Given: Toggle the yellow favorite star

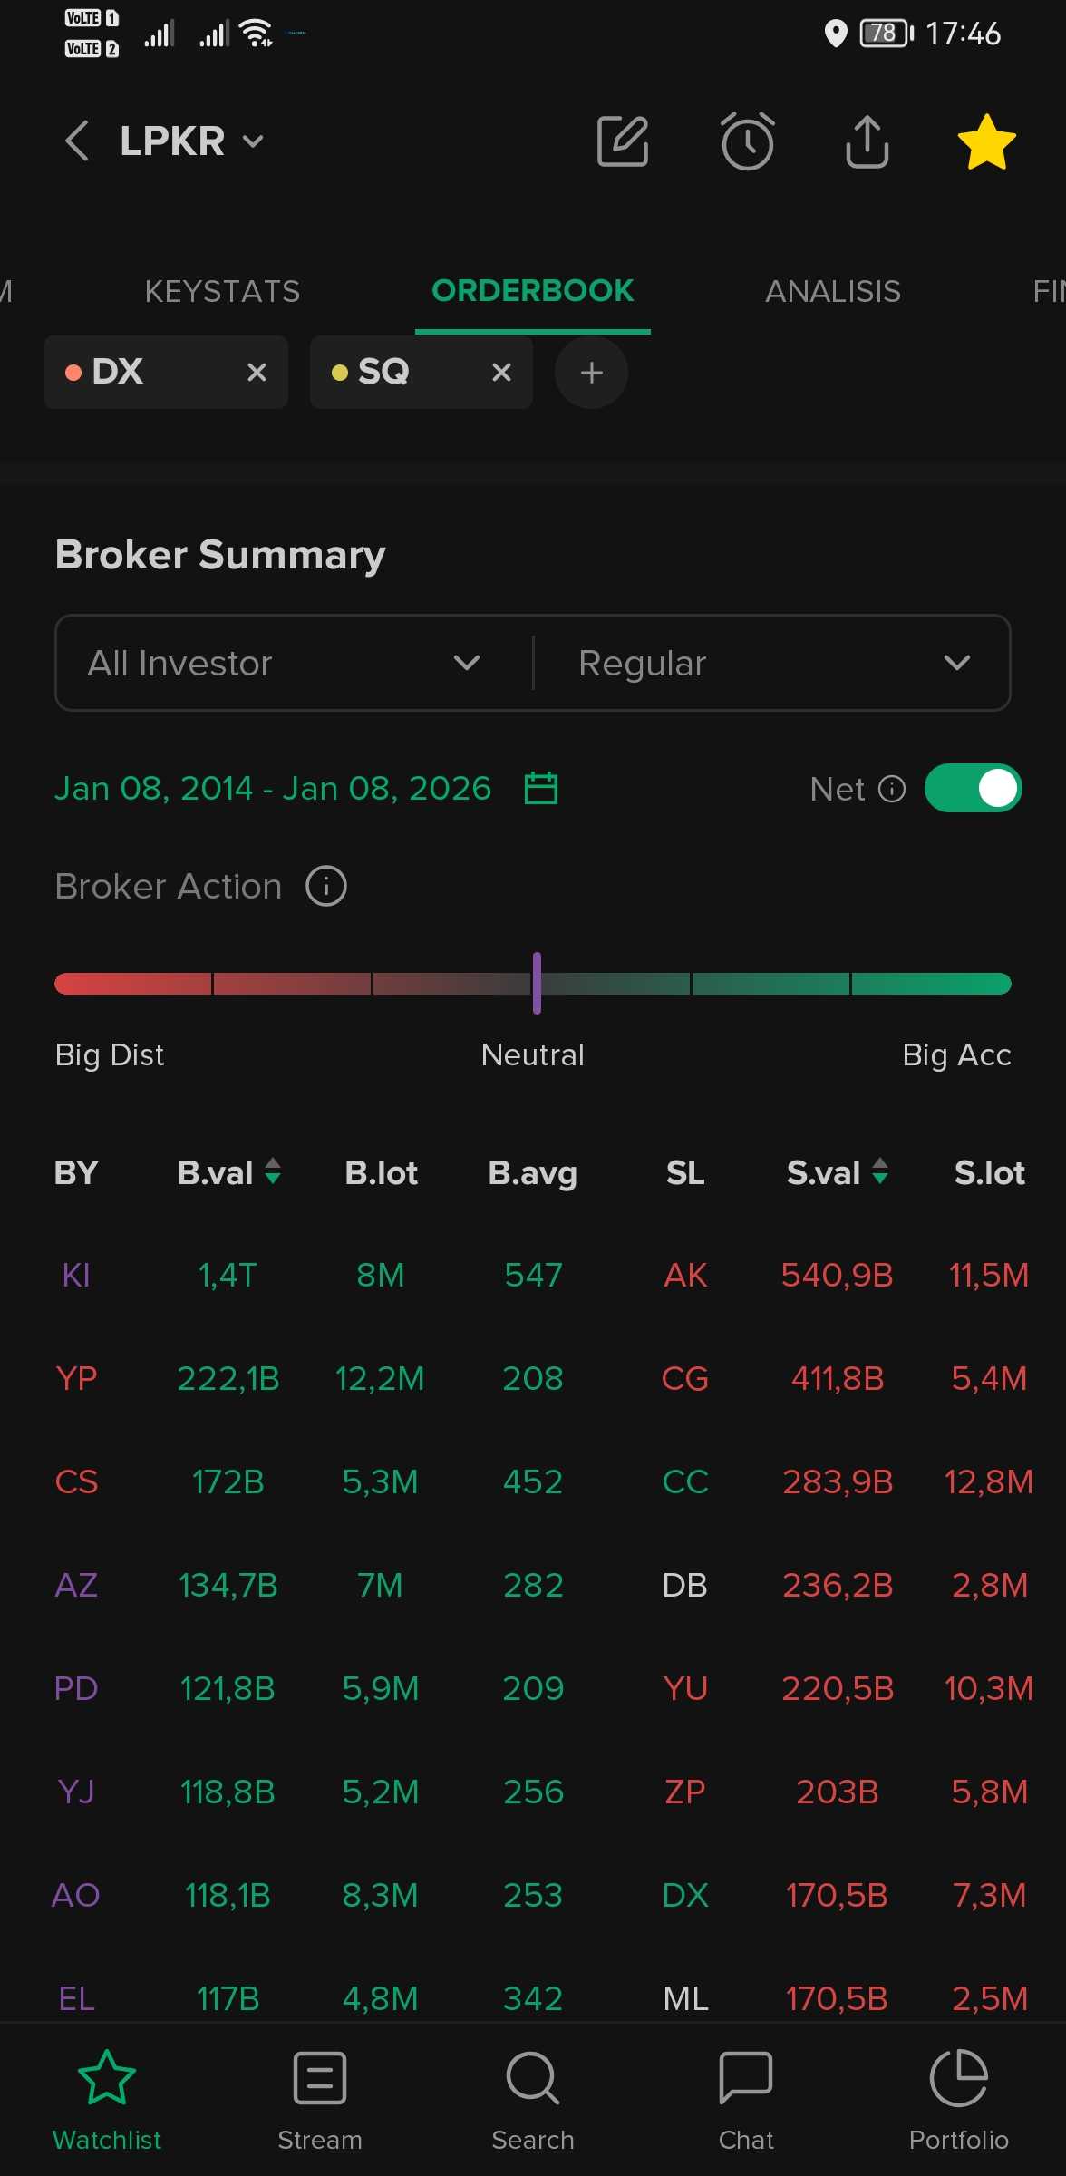Looking at the screenshot, I should 986,142.
